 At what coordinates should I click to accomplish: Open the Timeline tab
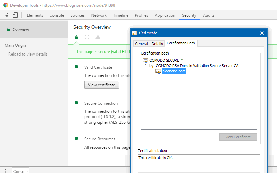[x=121, y=15]
